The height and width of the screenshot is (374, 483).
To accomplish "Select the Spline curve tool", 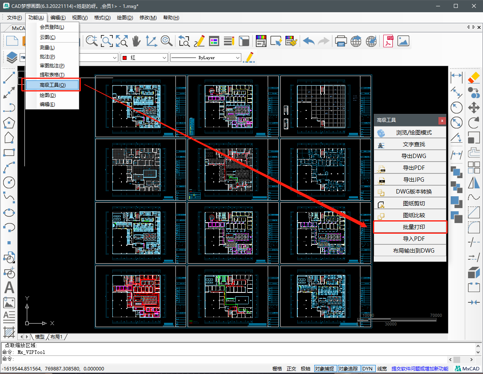I will click(9, 197).
